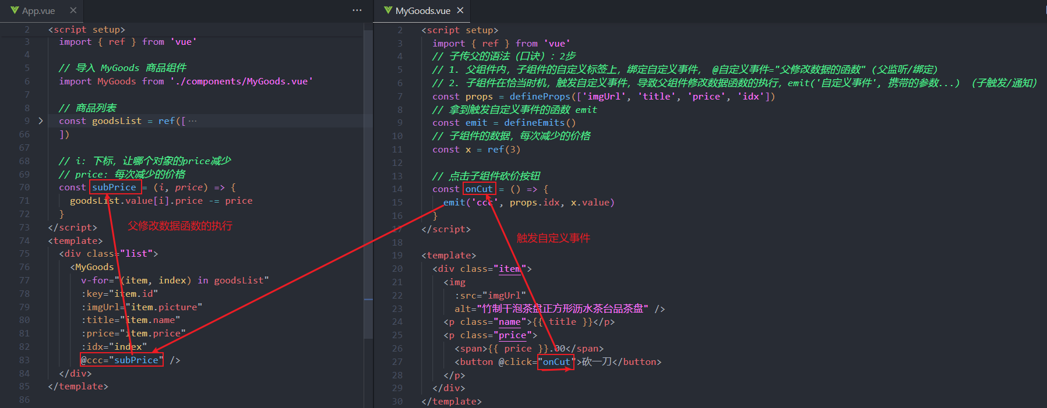This screenshot has width=1047, height=408.
Task: Click the :key="item.id" attribute
Action: 119,294
